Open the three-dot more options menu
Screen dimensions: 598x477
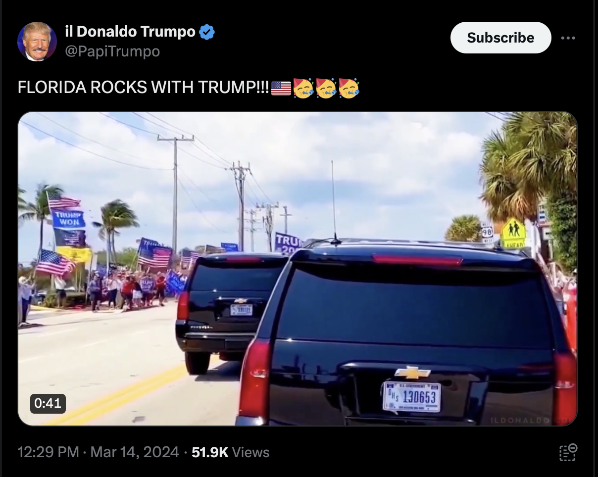click(x=568, y=38)
